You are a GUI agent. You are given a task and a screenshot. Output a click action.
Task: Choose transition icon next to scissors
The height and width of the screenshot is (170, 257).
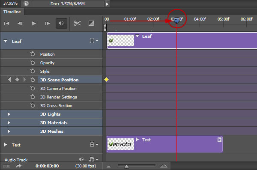click(91, 23)
